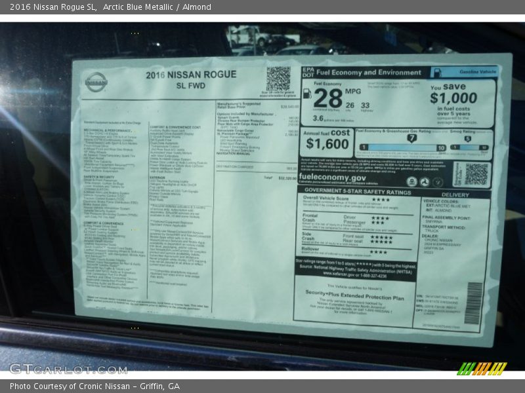525x393 pixels.
Task: Click the 'SL FWD' trim text
Action: pos(191,86)
